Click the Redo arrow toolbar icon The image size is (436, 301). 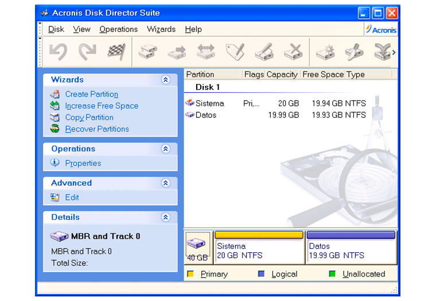coord(87,52)
